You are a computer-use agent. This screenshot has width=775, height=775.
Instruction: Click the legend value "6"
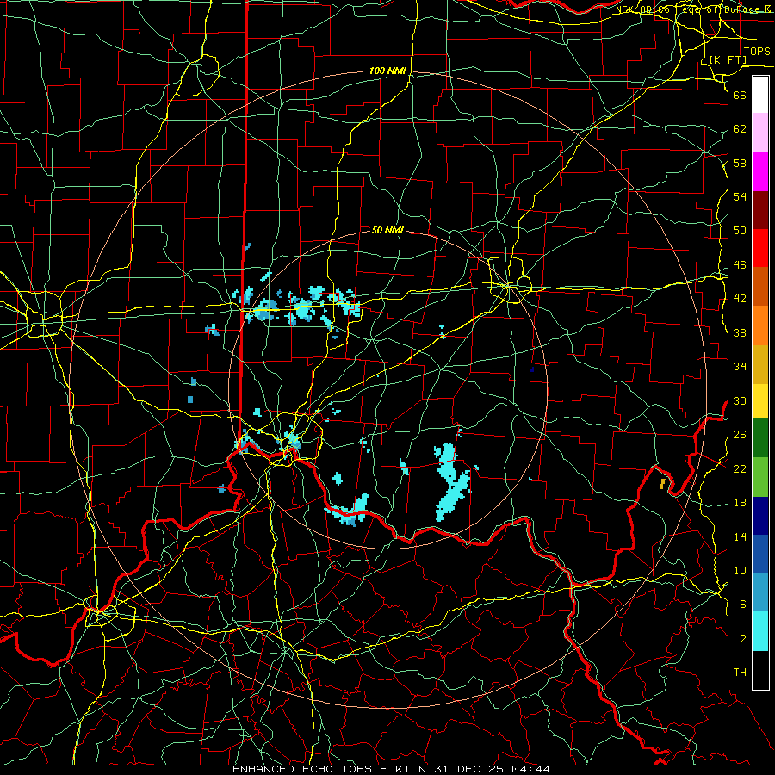(x=742, y=604)
